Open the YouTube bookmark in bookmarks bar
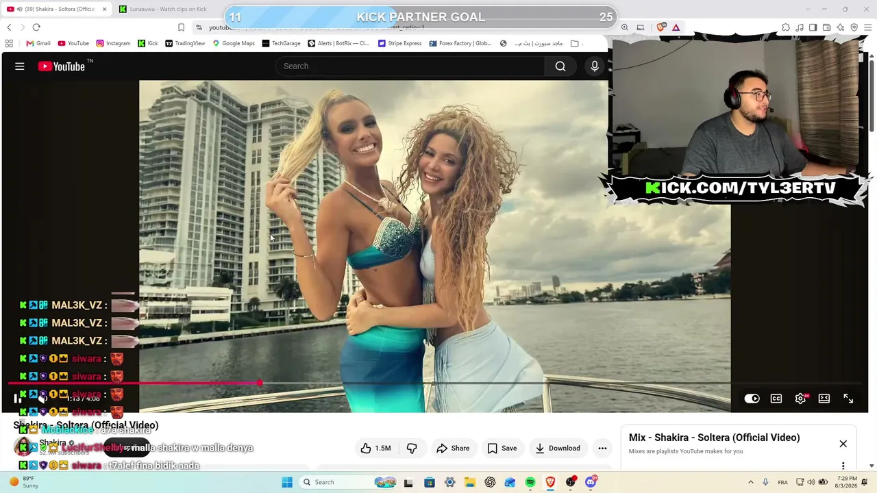The image size is (877, 493). (x=73, y=43)
